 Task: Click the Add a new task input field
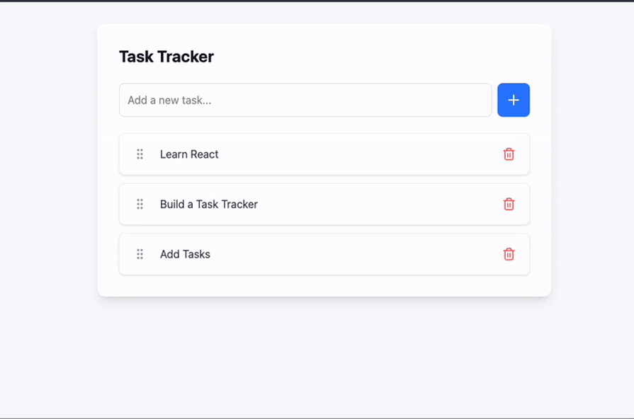(x=305, y=100)
